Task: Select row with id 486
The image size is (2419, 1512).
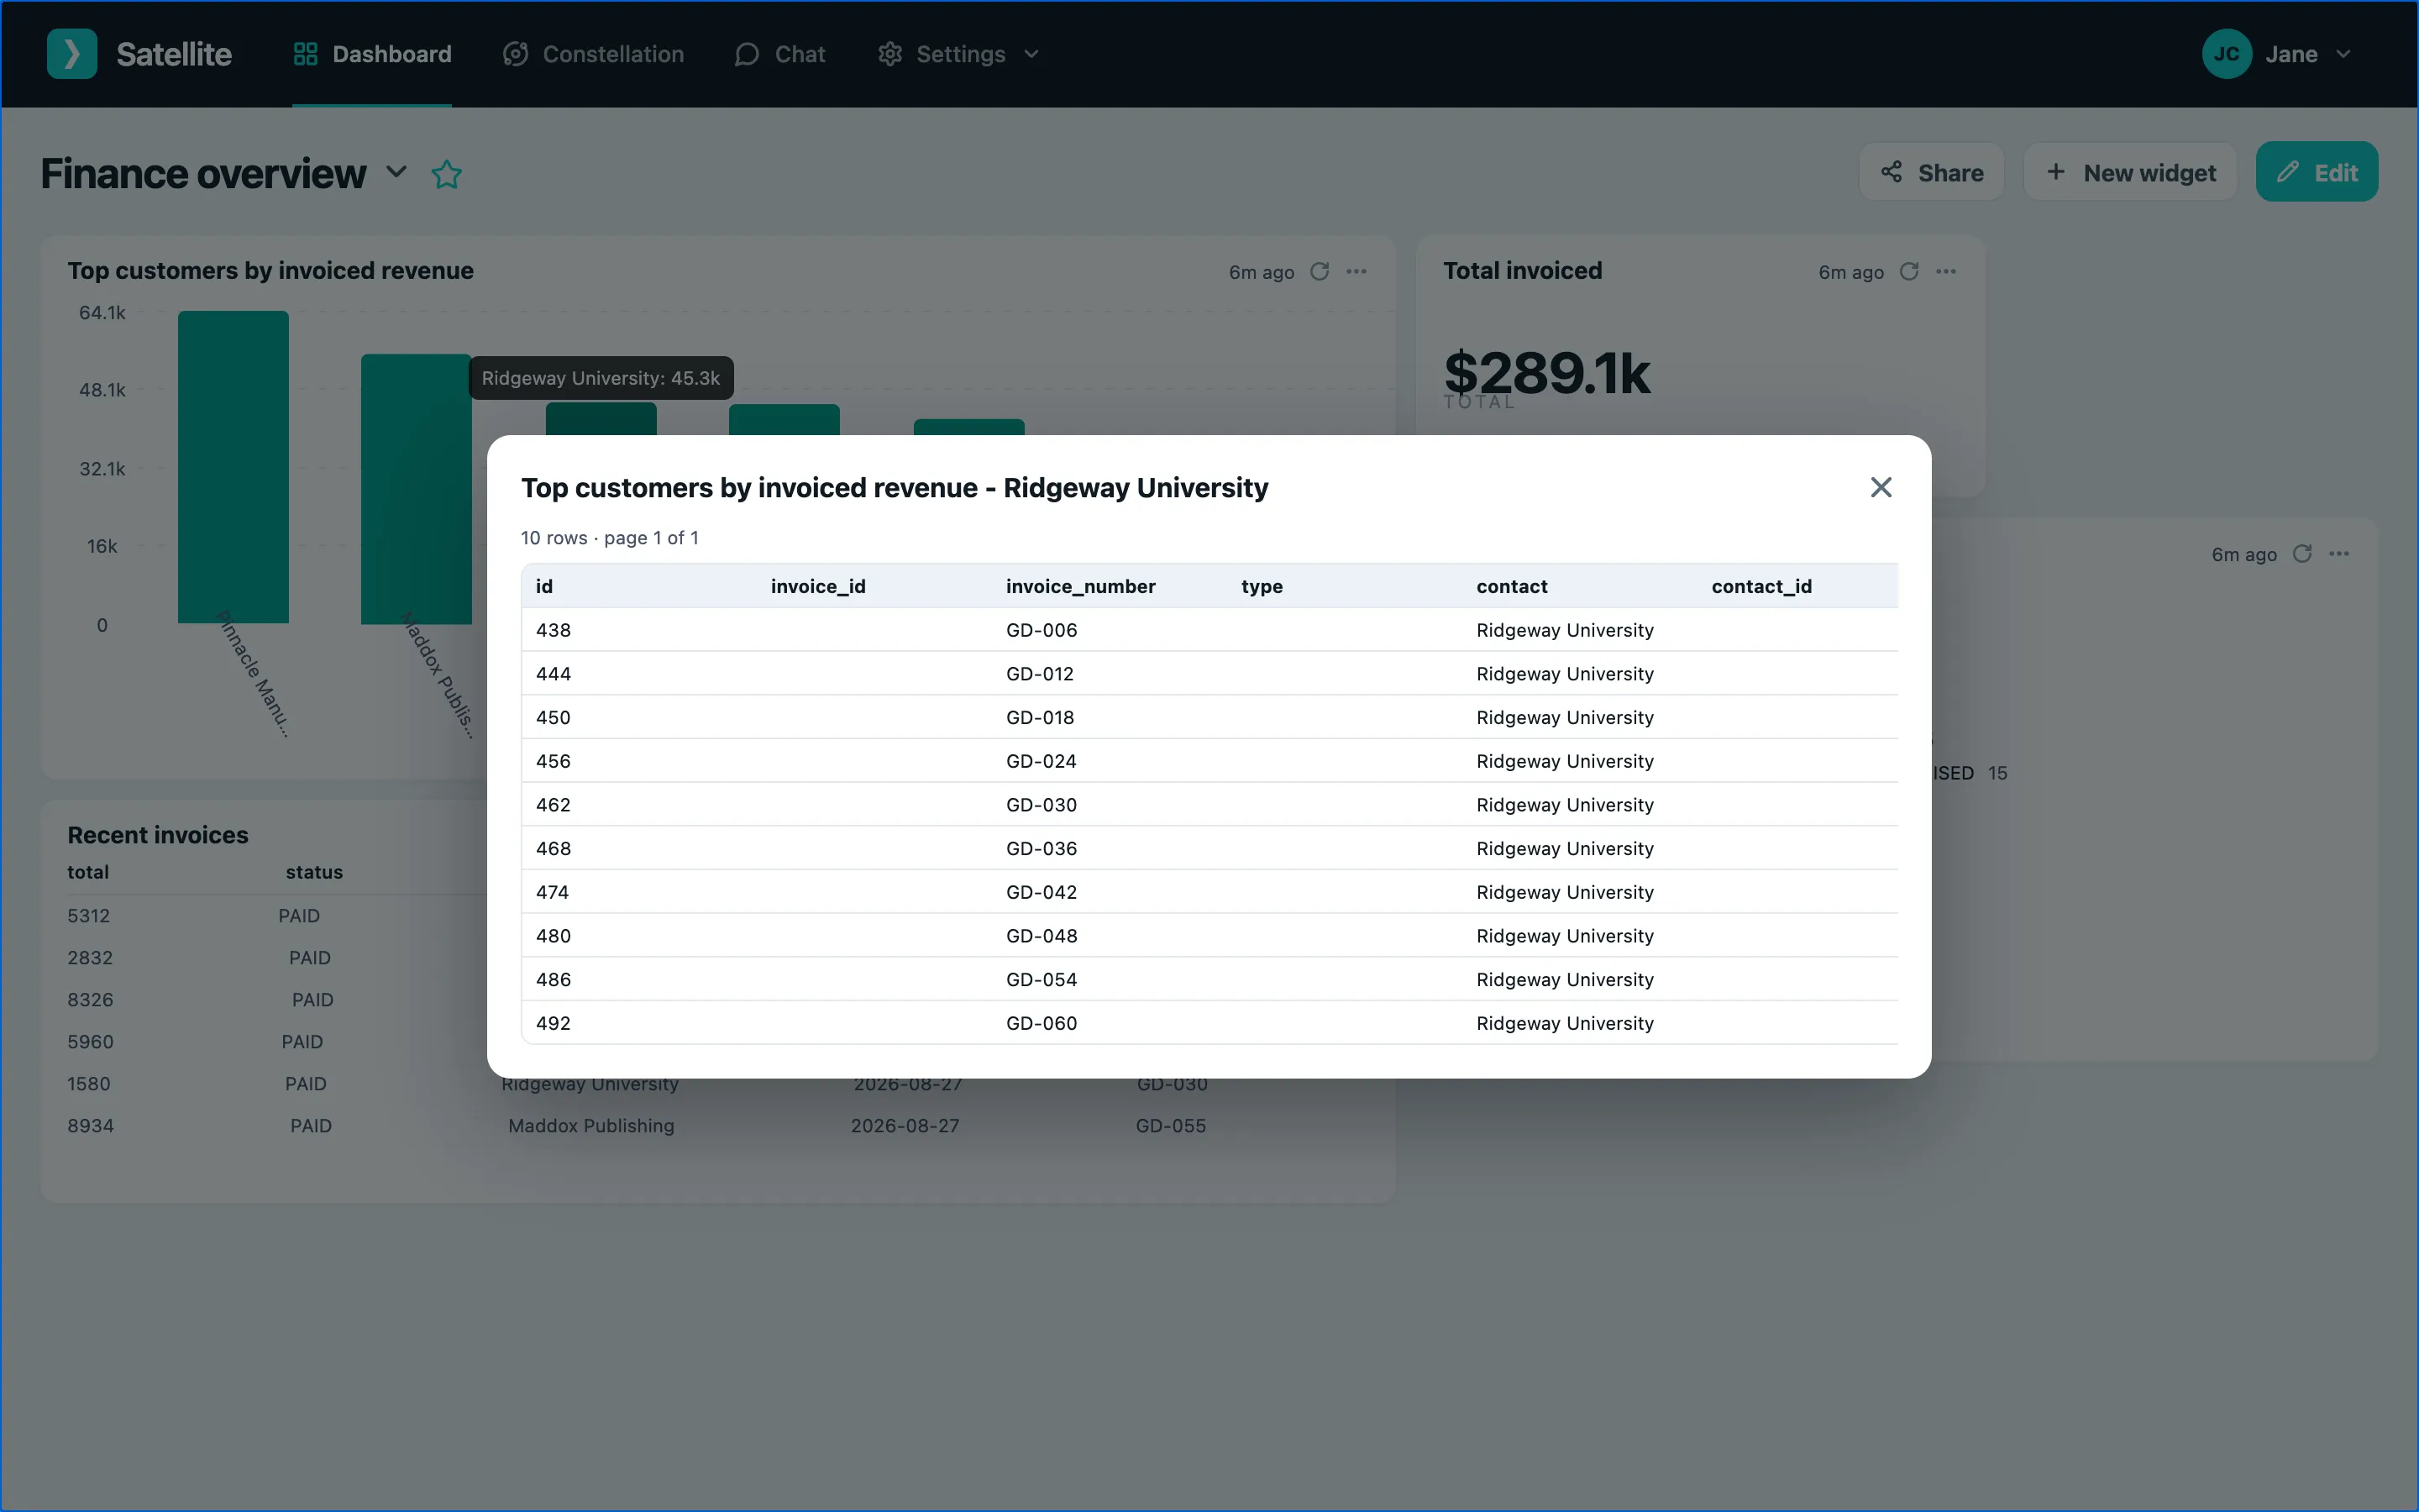Action: [x=1209, y=980]
